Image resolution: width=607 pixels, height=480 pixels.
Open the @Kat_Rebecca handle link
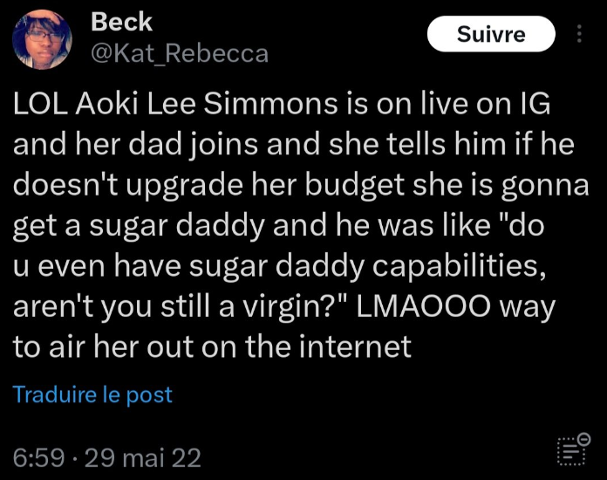point(180,54)
